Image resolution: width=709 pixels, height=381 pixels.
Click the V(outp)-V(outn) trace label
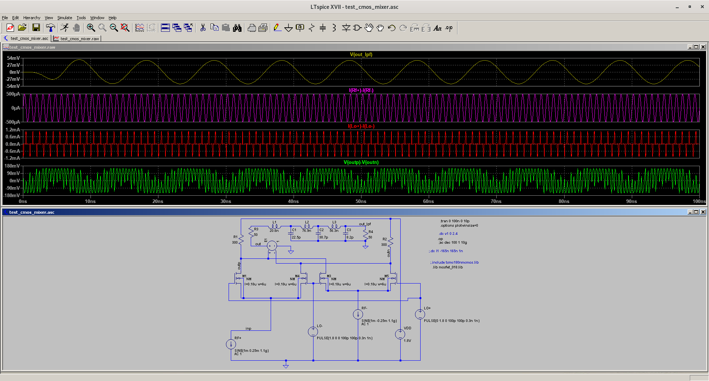[361, 162]
